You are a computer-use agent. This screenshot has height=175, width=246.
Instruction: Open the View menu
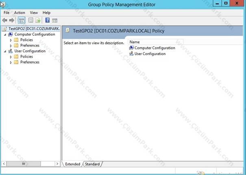tap(34, 13)
